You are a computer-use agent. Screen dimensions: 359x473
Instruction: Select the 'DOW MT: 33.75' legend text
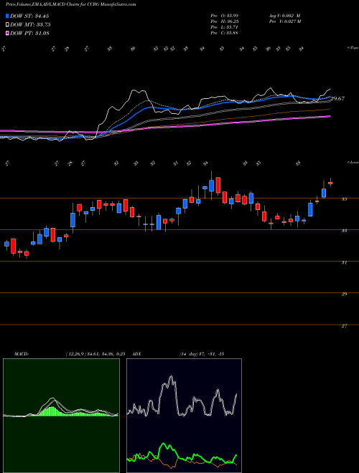point(30,25)
